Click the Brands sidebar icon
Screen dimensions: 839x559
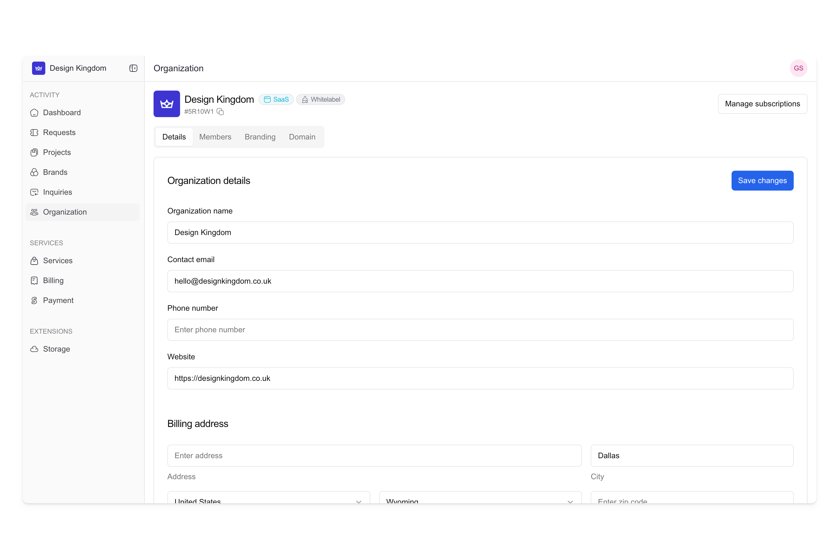[x=34, y=172]
